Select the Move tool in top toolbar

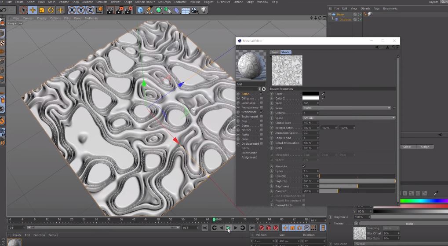pyautogui.click(x=33, y=10)
